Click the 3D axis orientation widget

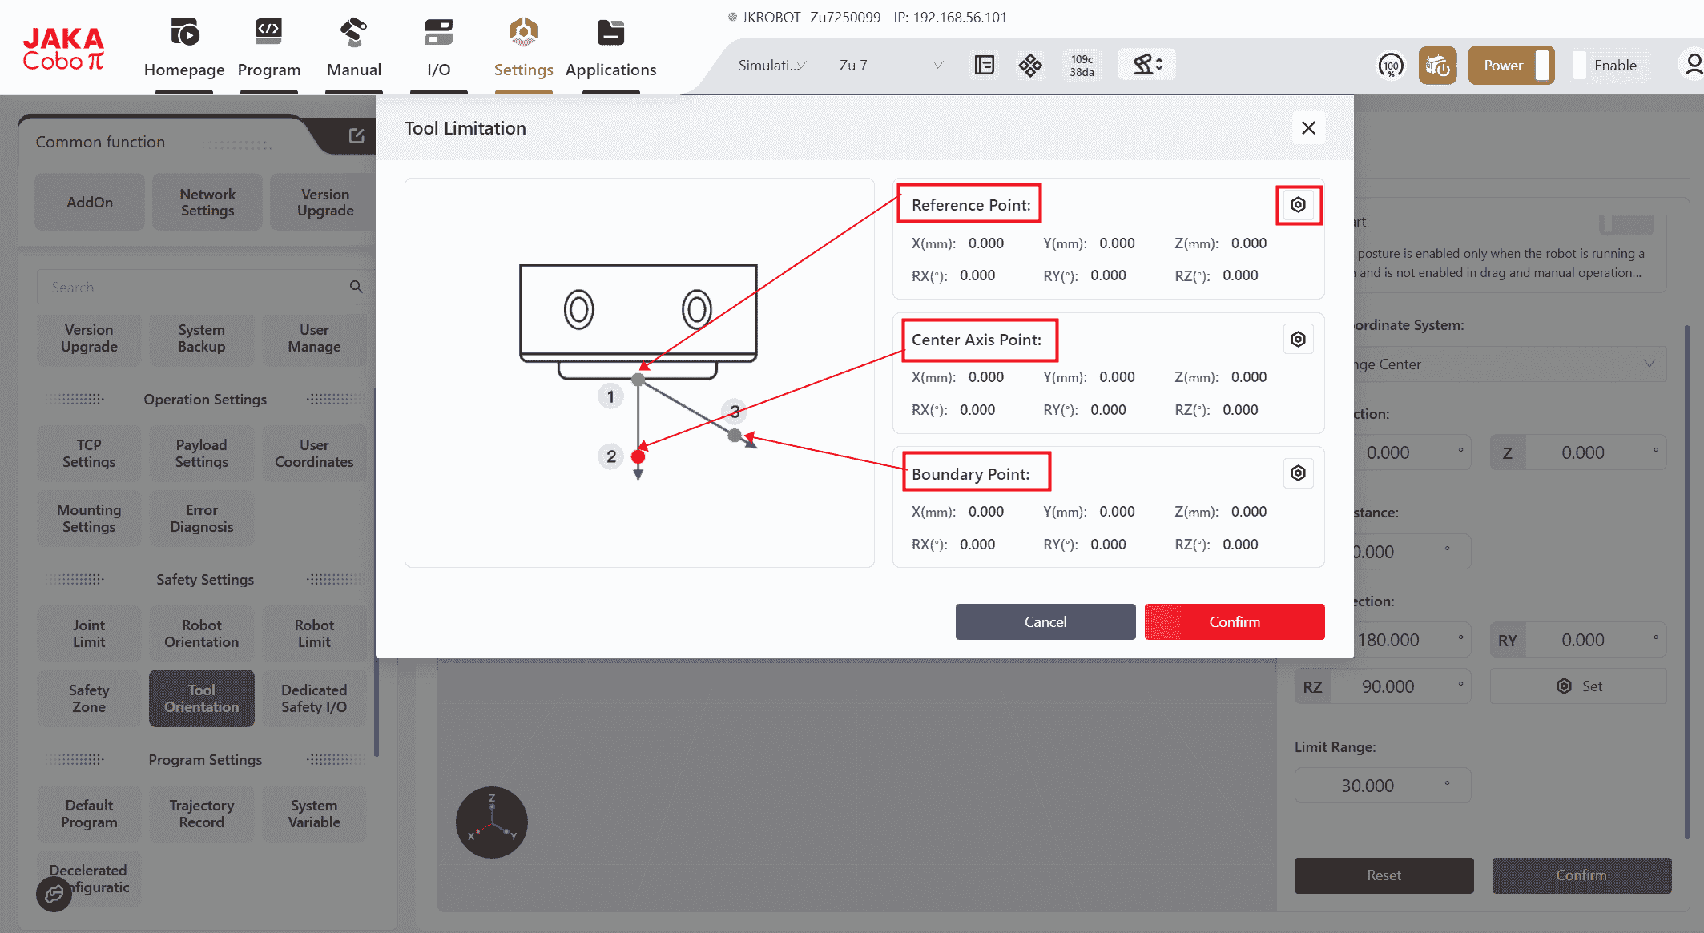click(491, 822)
